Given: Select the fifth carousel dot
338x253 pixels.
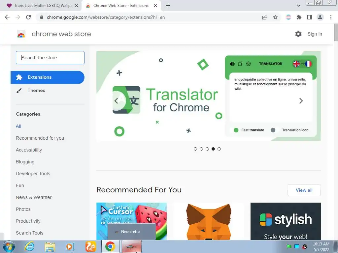Looking at the screenshot, I should coord(219,149).
